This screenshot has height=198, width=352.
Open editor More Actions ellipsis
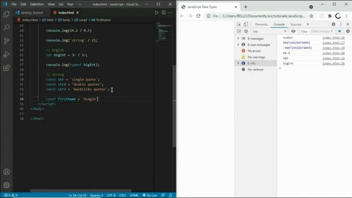[x=170, y=13]
